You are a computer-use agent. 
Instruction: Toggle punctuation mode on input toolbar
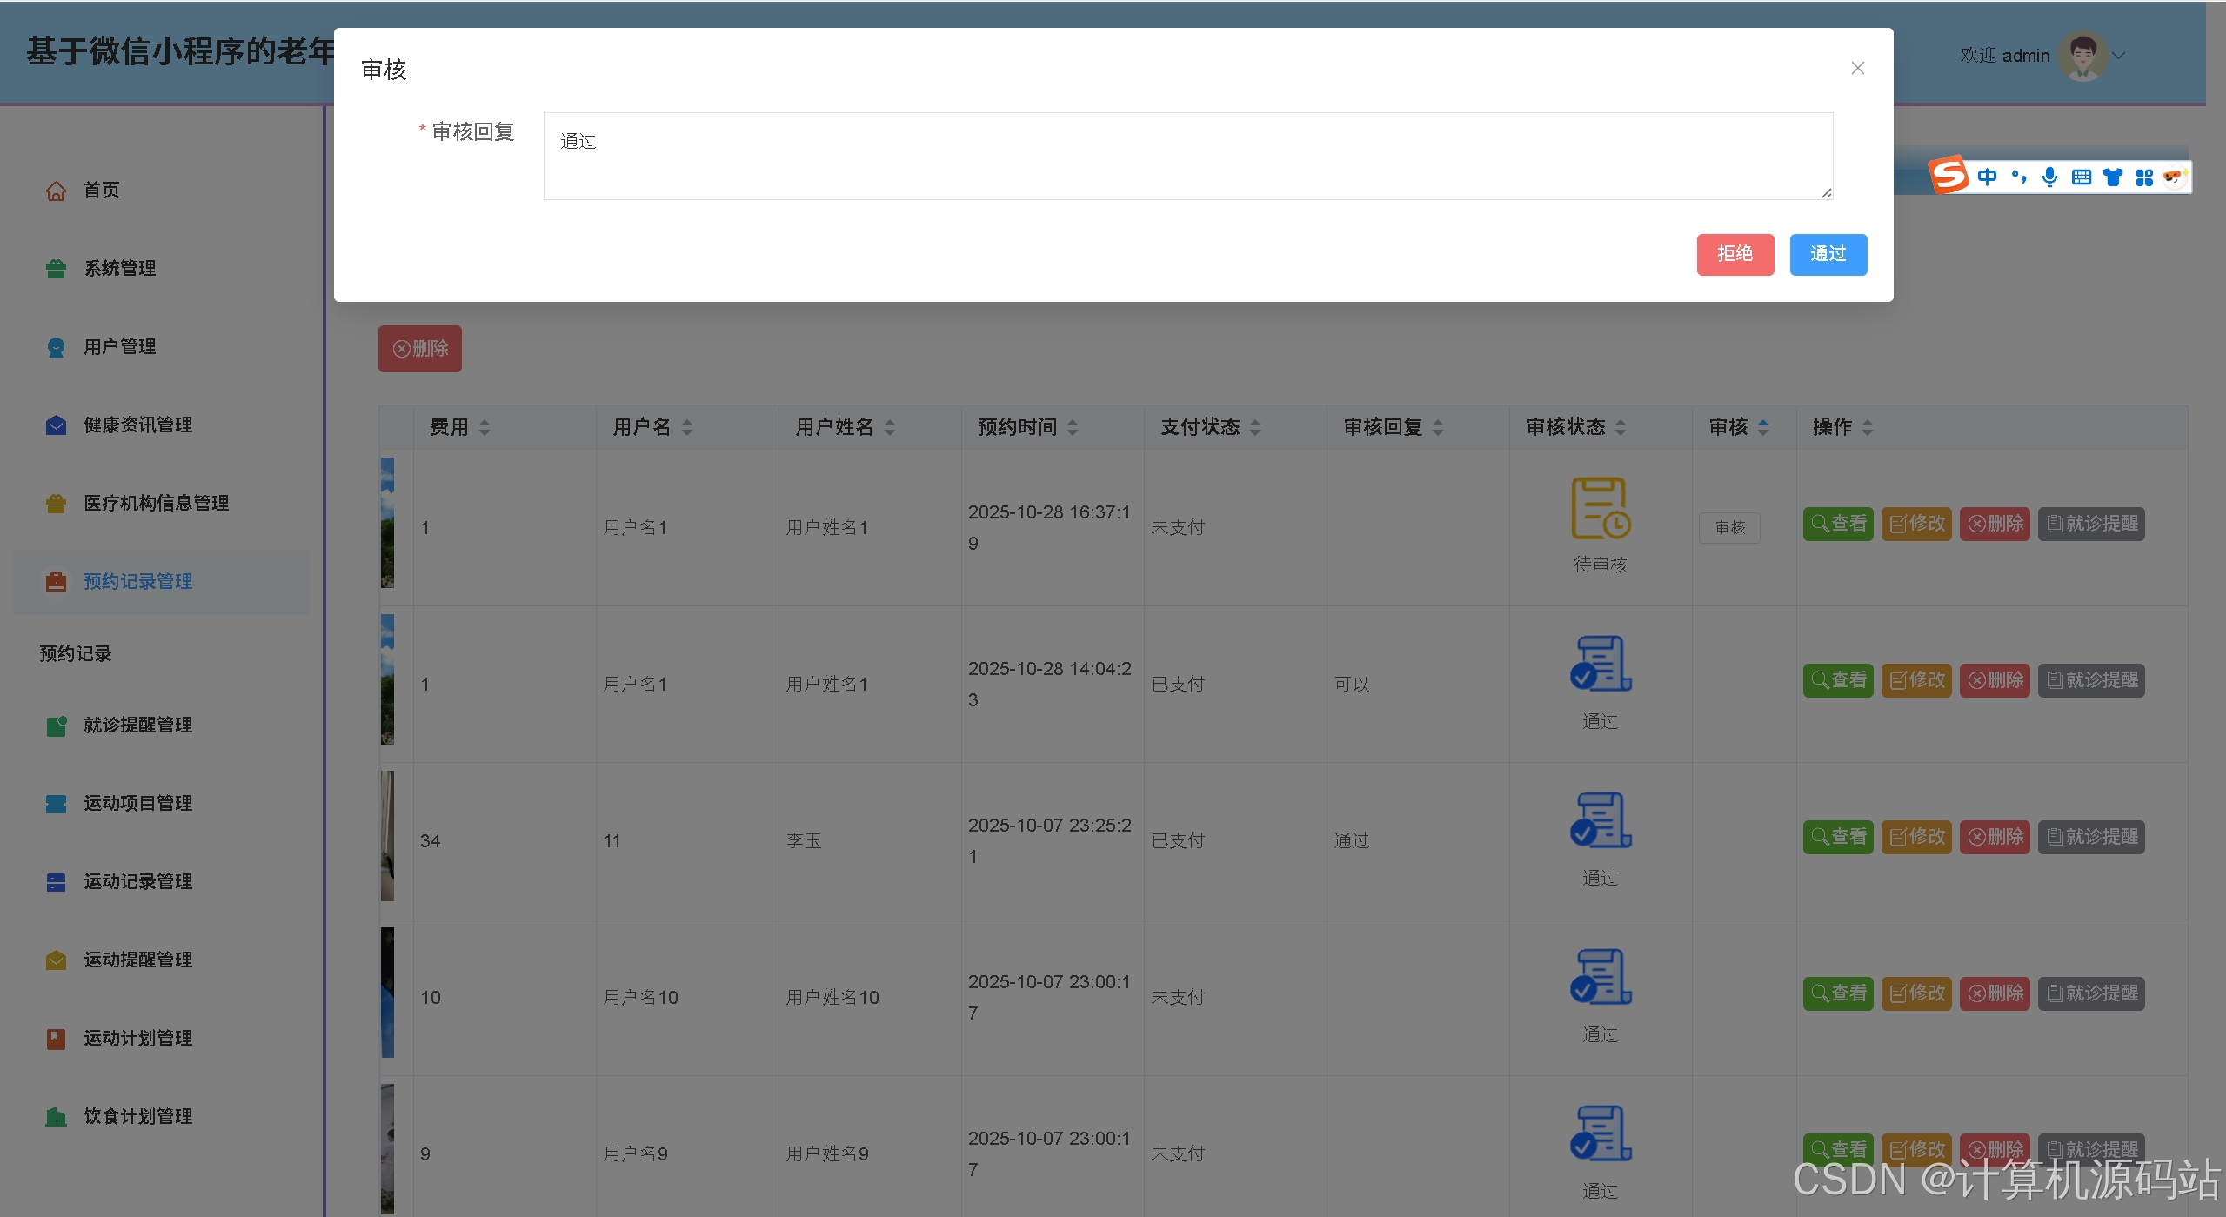click(x=2019, y=177)
